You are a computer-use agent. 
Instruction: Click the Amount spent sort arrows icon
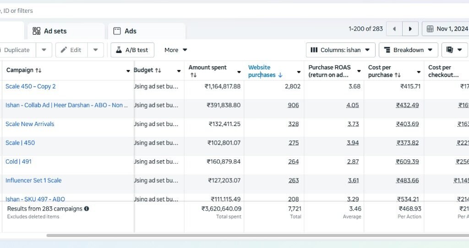tap(193, 75)
